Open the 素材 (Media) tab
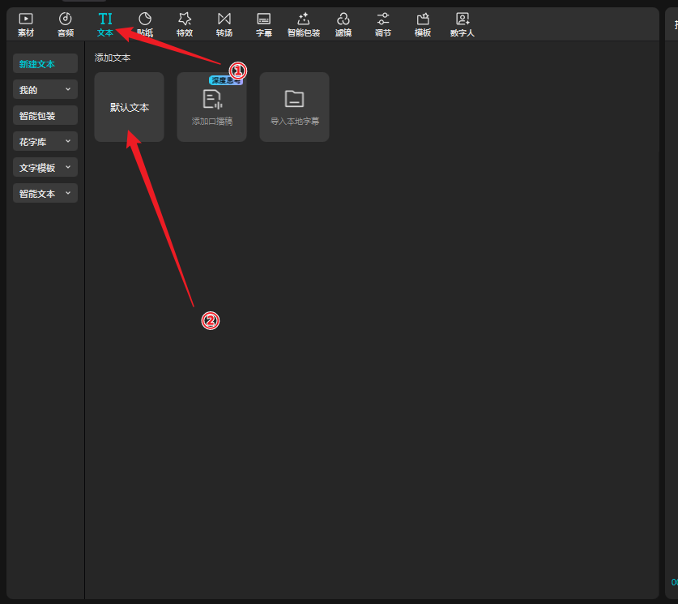This screenshot has width=678, height=604. (26, 24)
